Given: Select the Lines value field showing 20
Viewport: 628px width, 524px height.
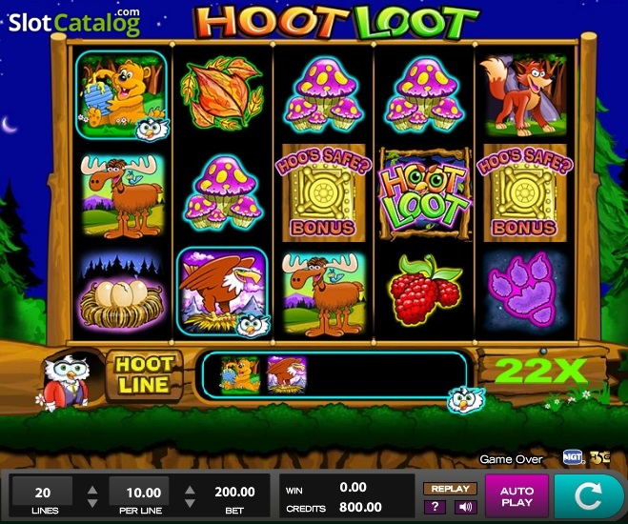Looking at the screenshot, I should click(x=43, y=492).
